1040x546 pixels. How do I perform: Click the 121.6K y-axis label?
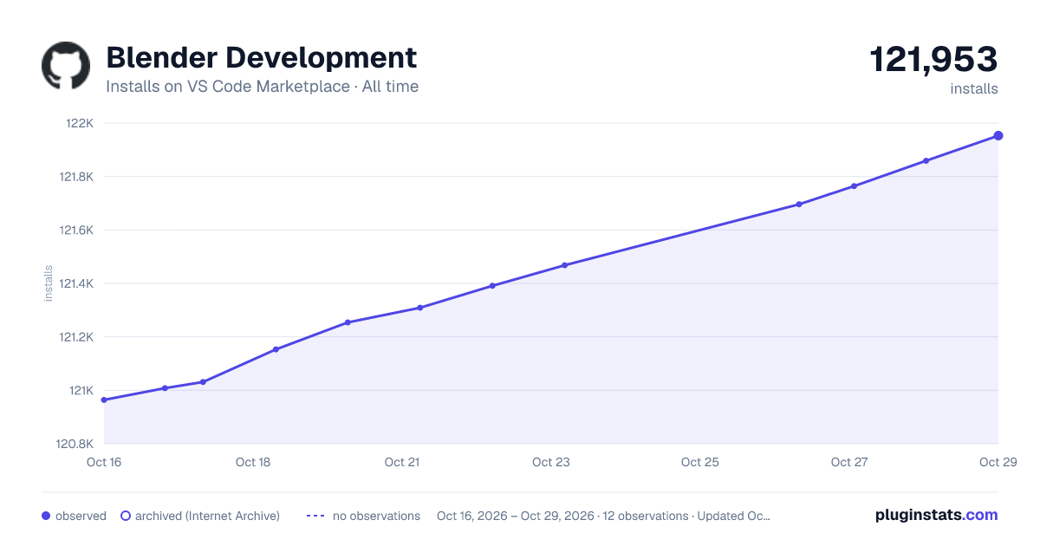click(x=75, y=231)
